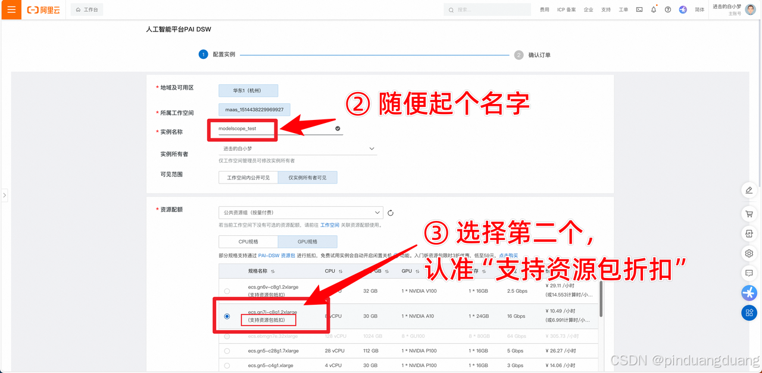The width and height of the screenshot is (762, 373).
Task: Click the user avatar picture
Action: pos(751,10)
